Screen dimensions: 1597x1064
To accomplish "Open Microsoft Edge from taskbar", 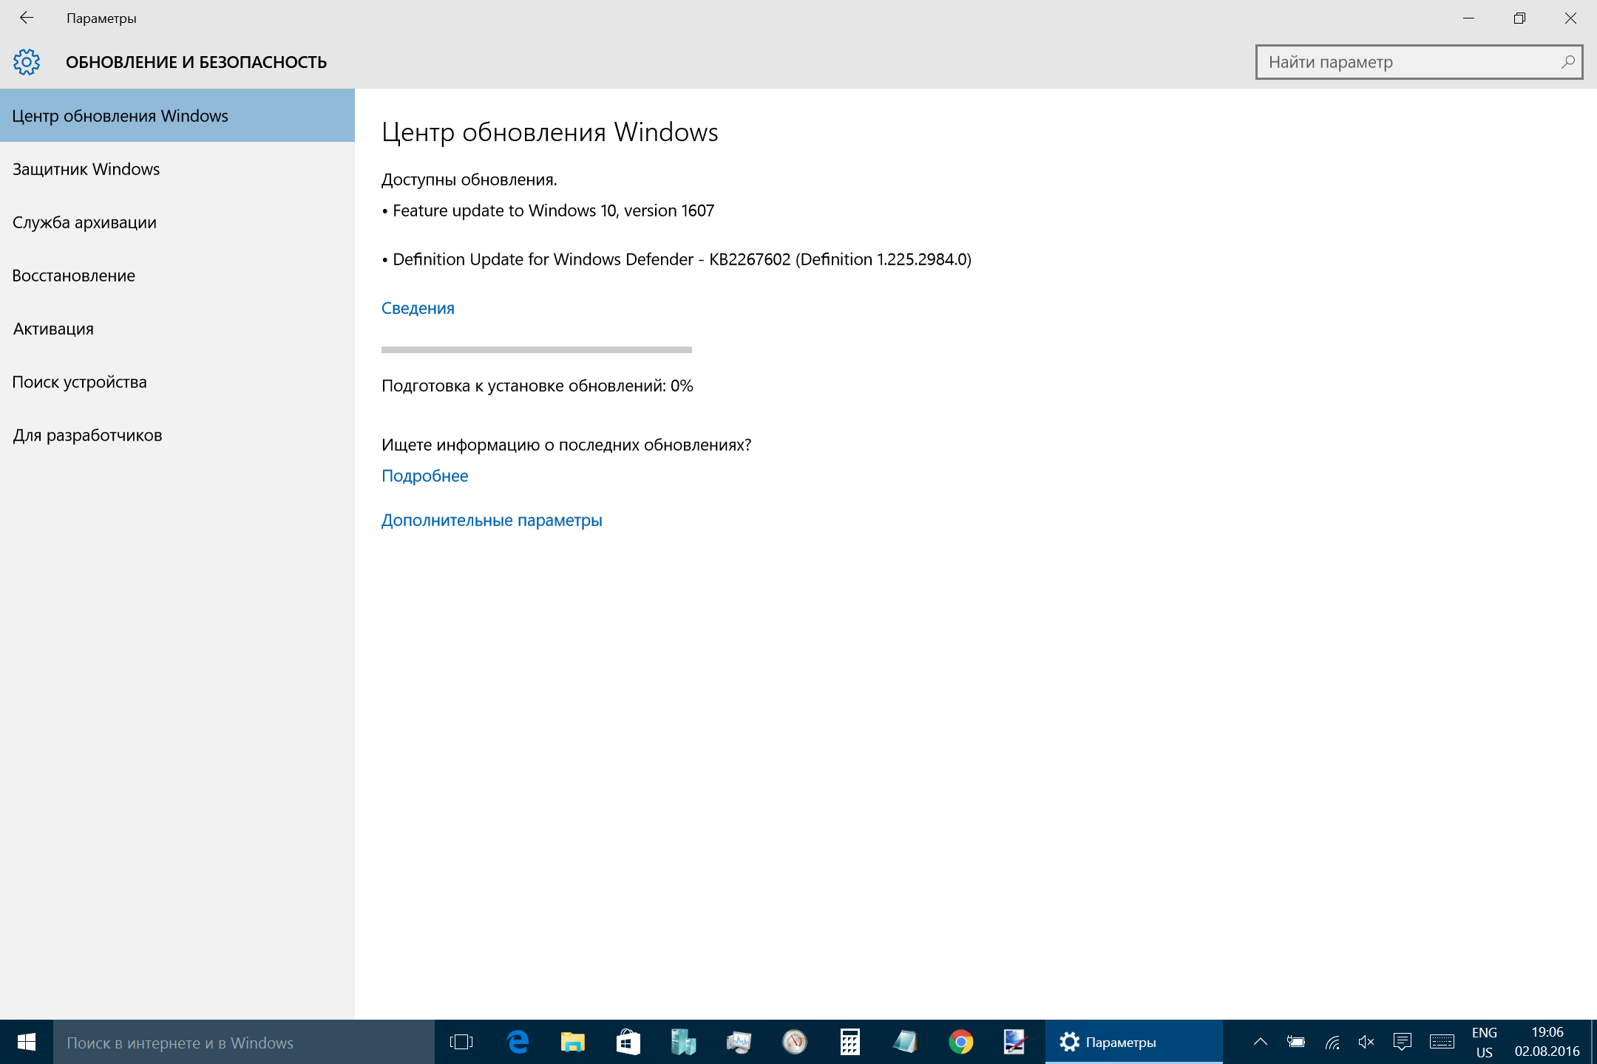I will click(x=518, y=1042).
